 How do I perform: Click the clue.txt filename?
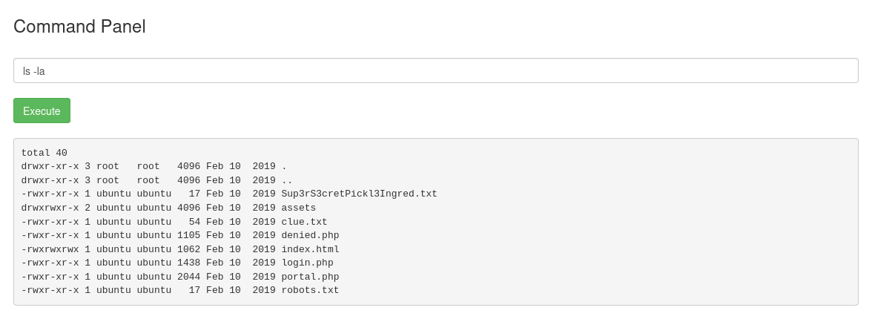click(x=304, y=222)
